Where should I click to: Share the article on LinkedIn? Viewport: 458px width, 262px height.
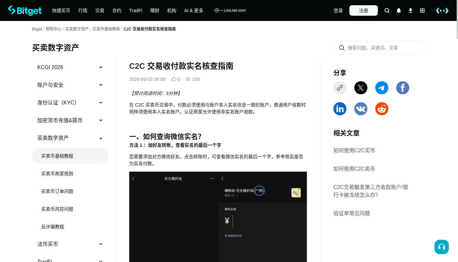click(340, 109)
